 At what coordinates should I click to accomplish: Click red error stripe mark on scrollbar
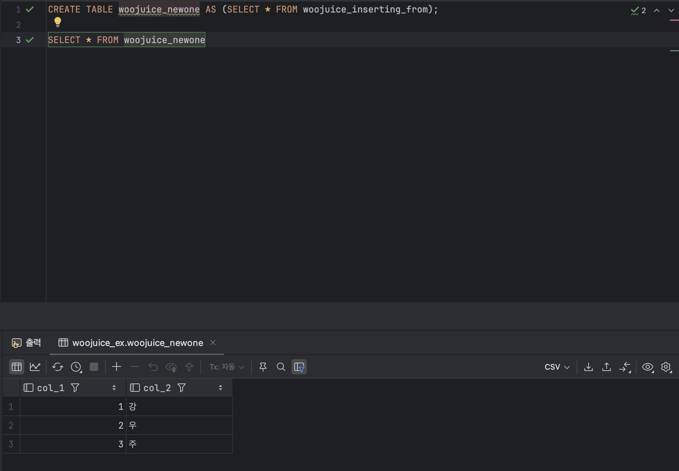click(674, 20)
